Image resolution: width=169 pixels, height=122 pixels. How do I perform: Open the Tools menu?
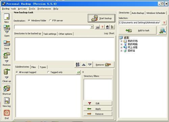click(32, 9)
